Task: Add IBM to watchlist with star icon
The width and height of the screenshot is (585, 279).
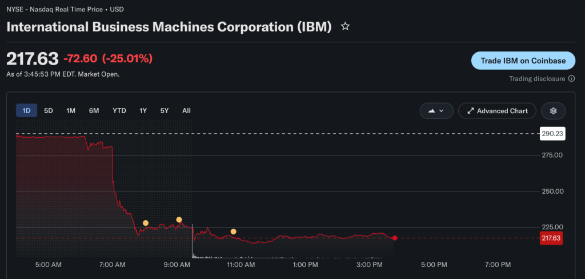Action: coord(346,26)
